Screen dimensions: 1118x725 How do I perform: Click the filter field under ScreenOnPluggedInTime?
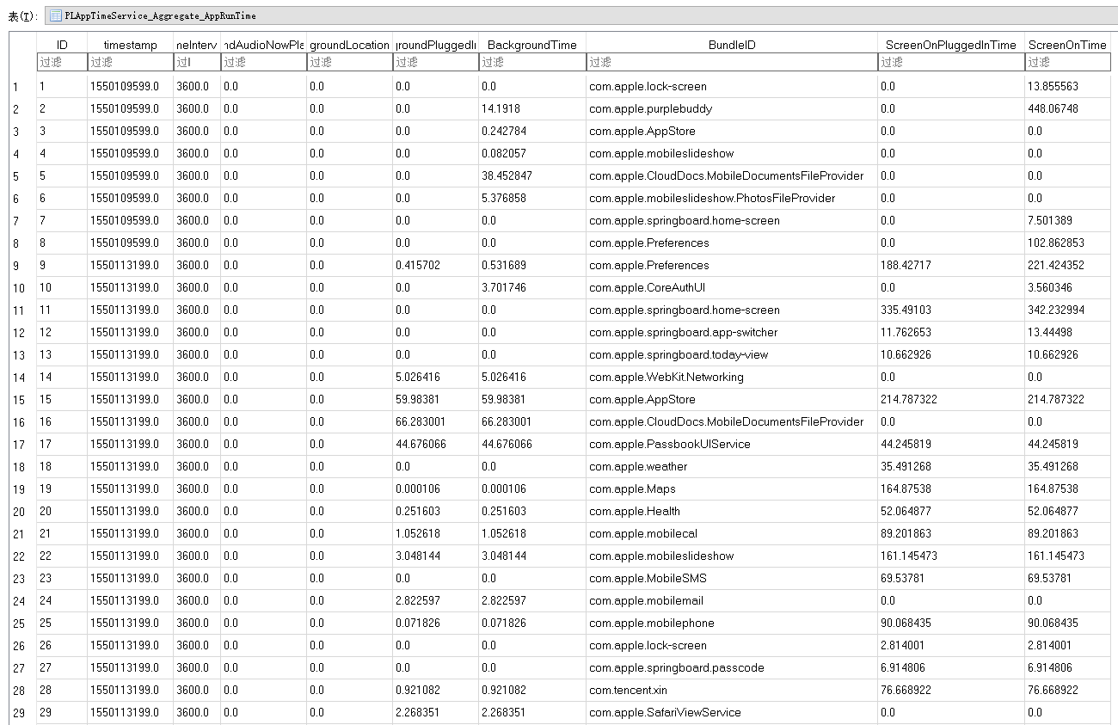[951, 62]
